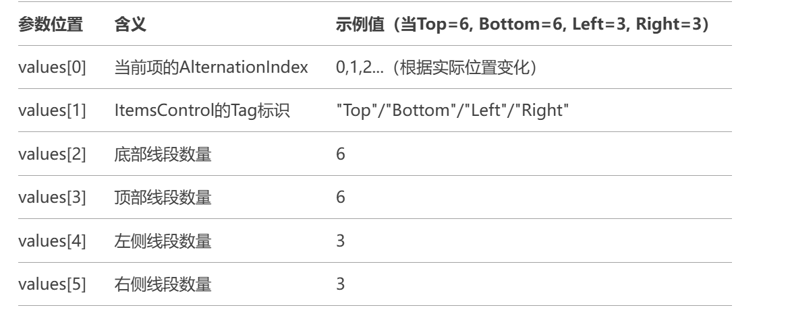Click example value 6 in values[2] row
Viewport: 790px width, 318px height.
coord(341,154)
